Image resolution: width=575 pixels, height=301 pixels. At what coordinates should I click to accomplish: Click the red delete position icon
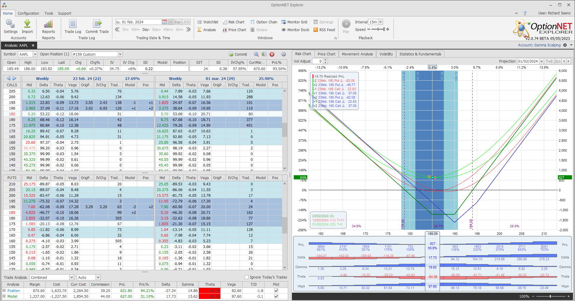[x=272, y=54]
